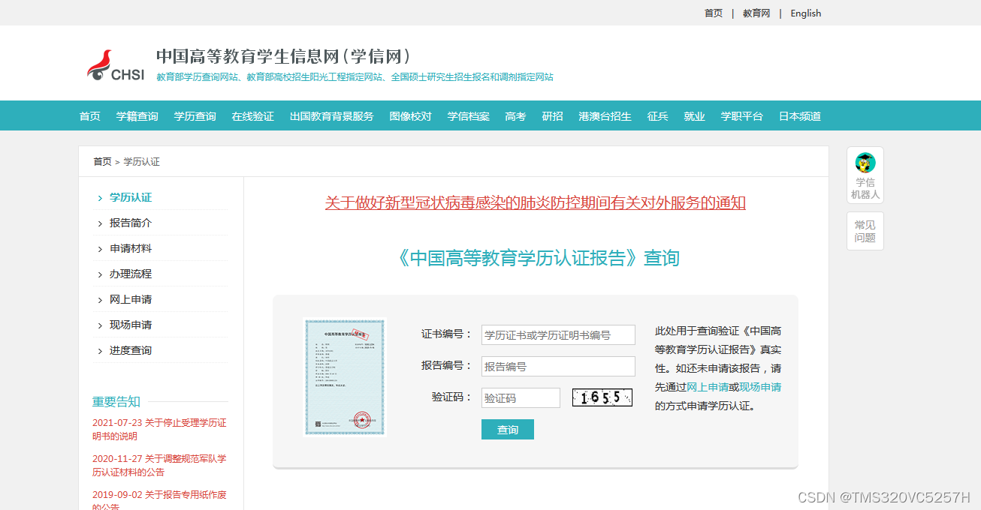
Task: Open 日本频道 in the navigation bar
Action: click(x=800, y=116)
